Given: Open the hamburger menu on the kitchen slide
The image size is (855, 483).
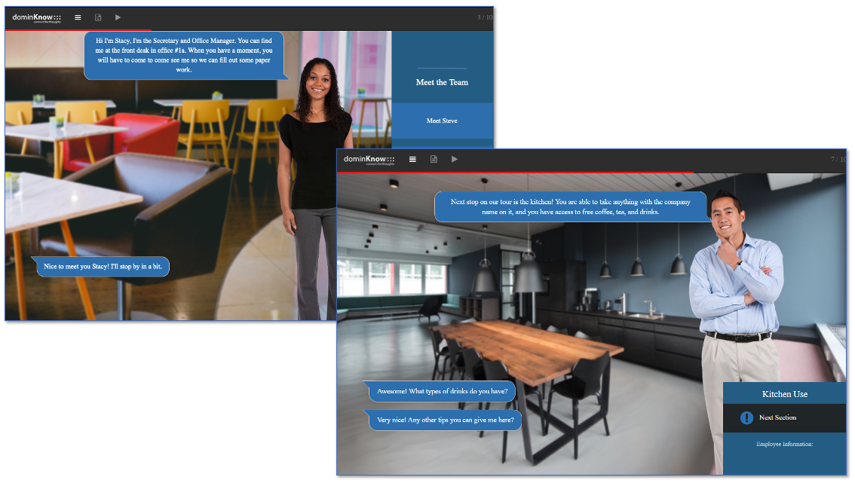Looking at the screenshot, I should point(412,159).
